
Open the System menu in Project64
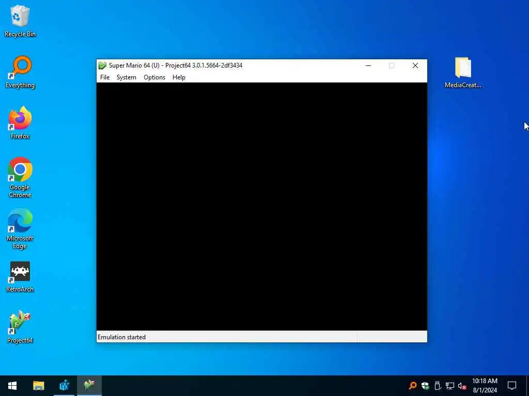(127, 77)
